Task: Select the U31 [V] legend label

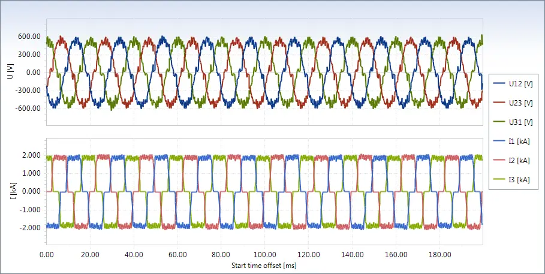Action: click(520, 122)
